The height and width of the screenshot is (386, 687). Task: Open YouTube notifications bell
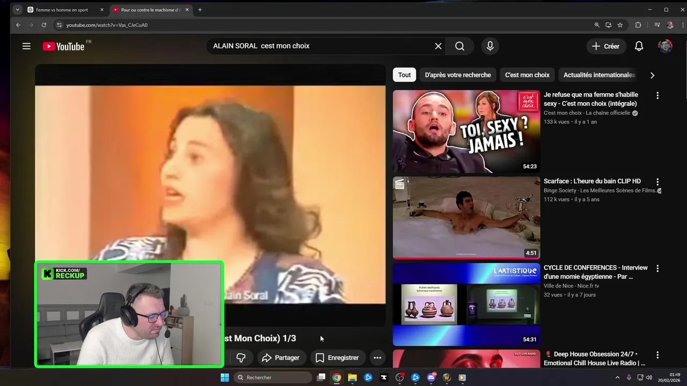coord(639,46)
